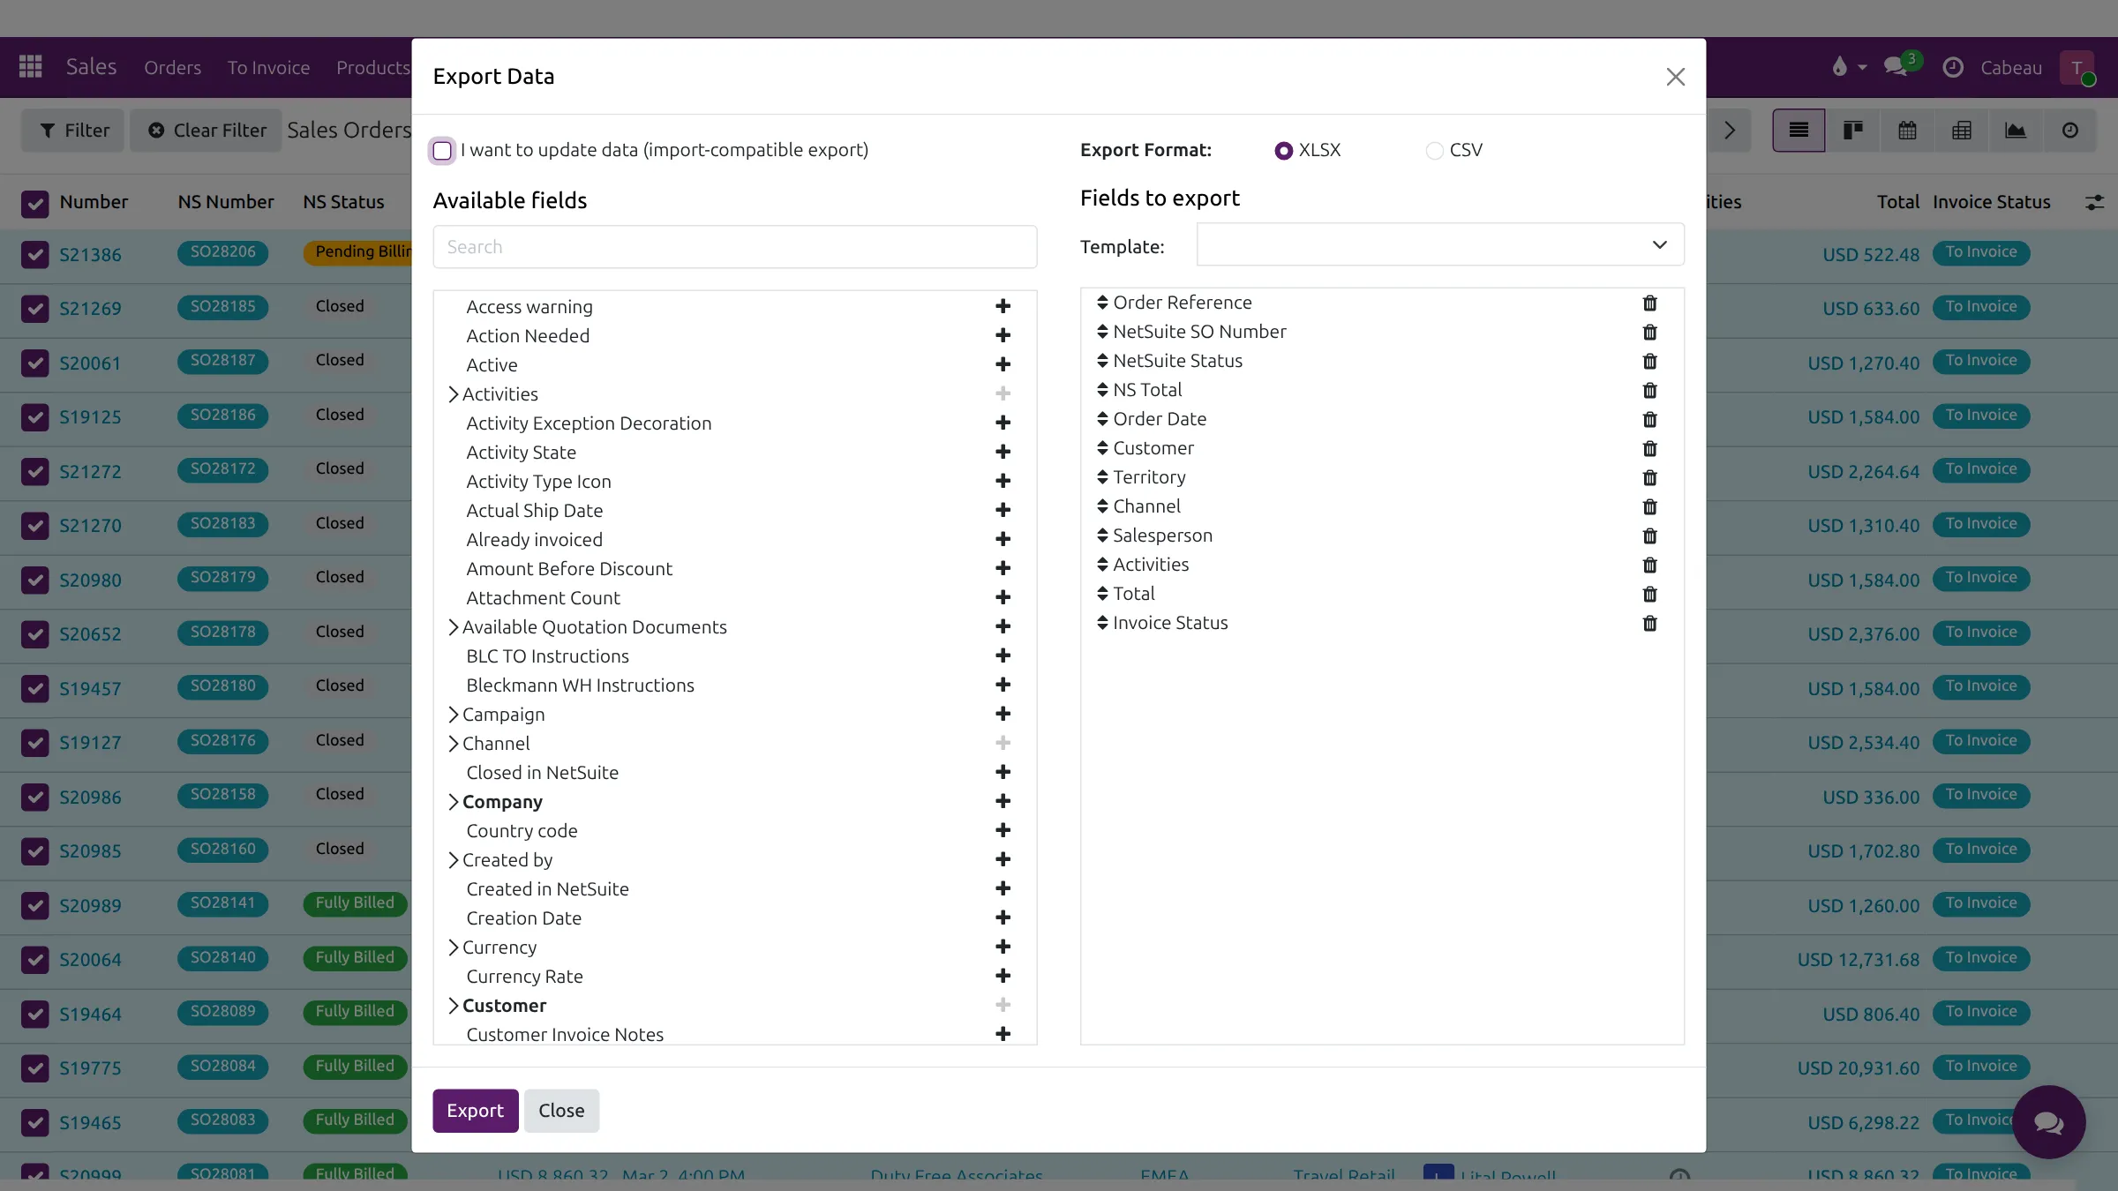Open the Template dropdown

1440,244
